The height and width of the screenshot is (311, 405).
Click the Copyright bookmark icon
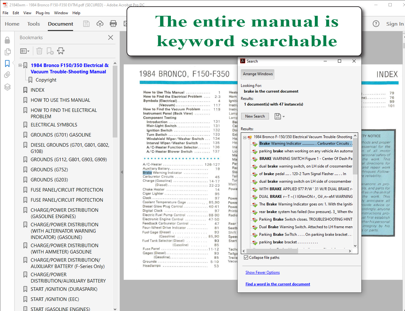(x=30, y=80)
